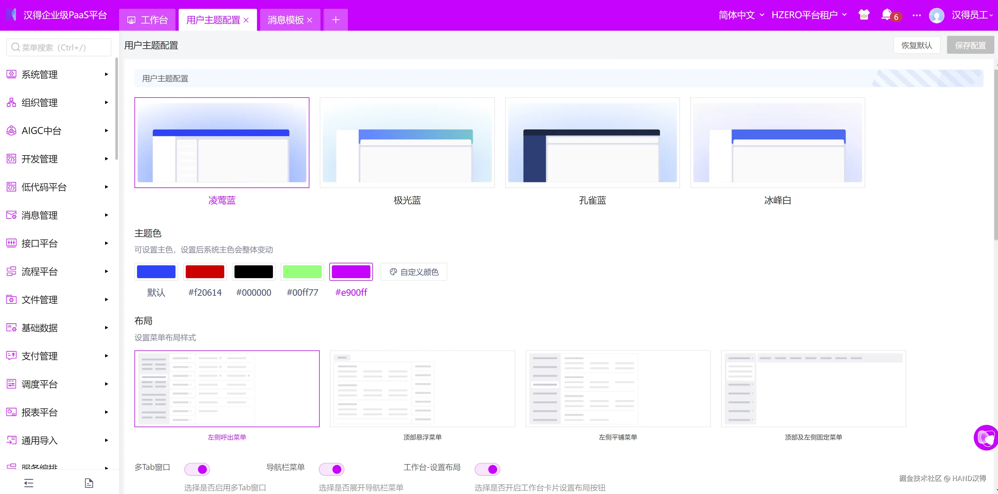
Task: Select the red #f20614 color swatch
Action: pyautogui.click(x=205, y=272)
